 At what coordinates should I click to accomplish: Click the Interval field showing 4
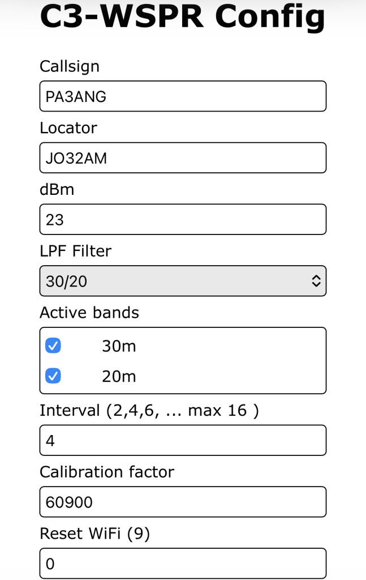coord(183,440)
